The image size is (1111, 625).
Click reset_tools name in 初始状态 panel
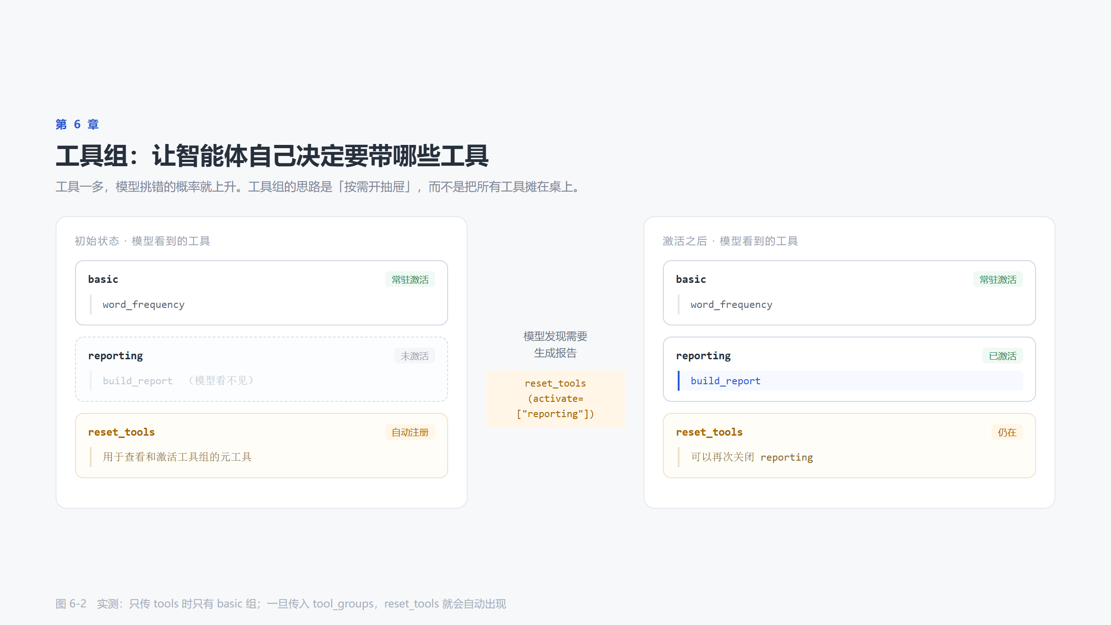pyautogui.click(x=121, y=432)
